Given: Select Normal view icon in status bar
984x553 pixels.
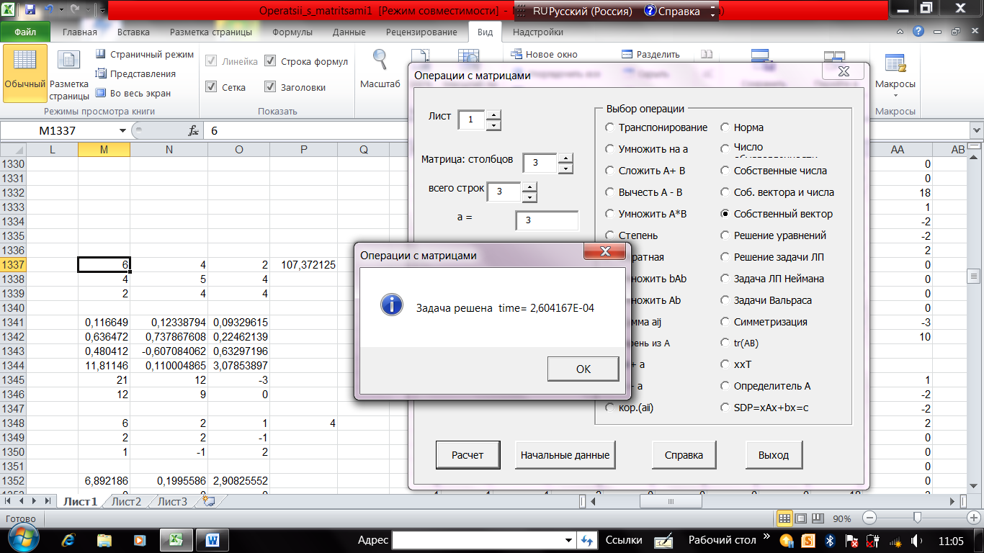Looking at the screenshot, I should (x=784, y=518).
